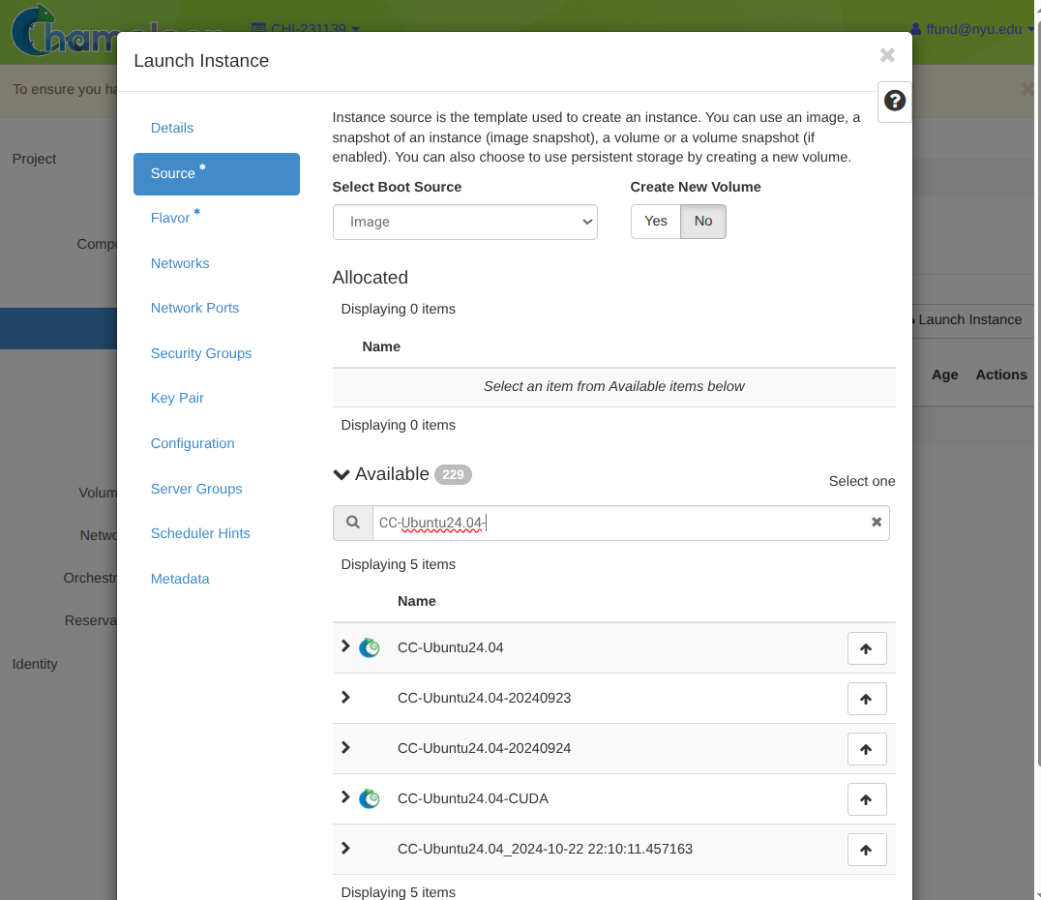Set Create New Volume to No
Image resolution: width=1041 pixels, height=900 pixels.
point(703,222)
